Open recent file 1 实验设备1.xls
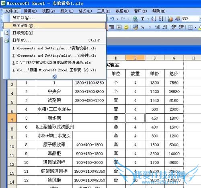The height and width of the screenshot is (188, 201). pos(55,48)
